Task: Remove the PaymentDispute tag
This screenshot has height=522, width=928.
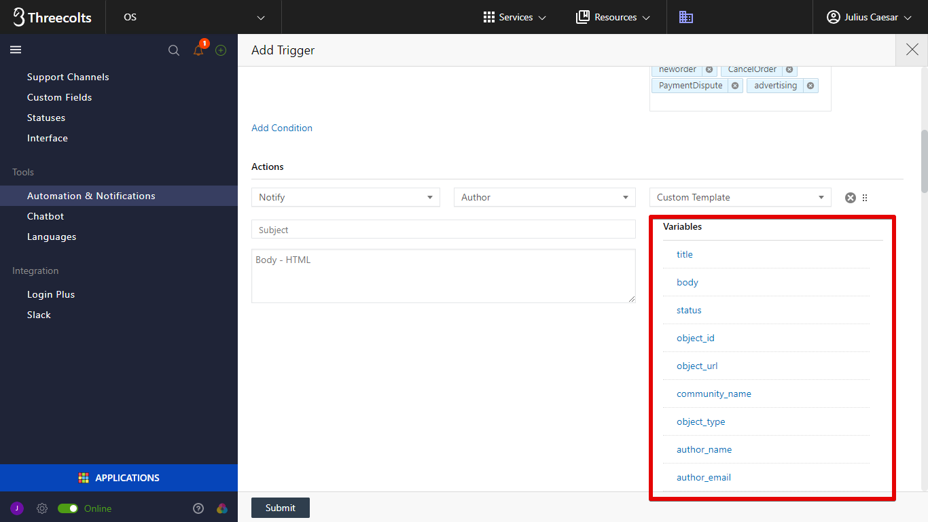Action: [x=735, y=86]
